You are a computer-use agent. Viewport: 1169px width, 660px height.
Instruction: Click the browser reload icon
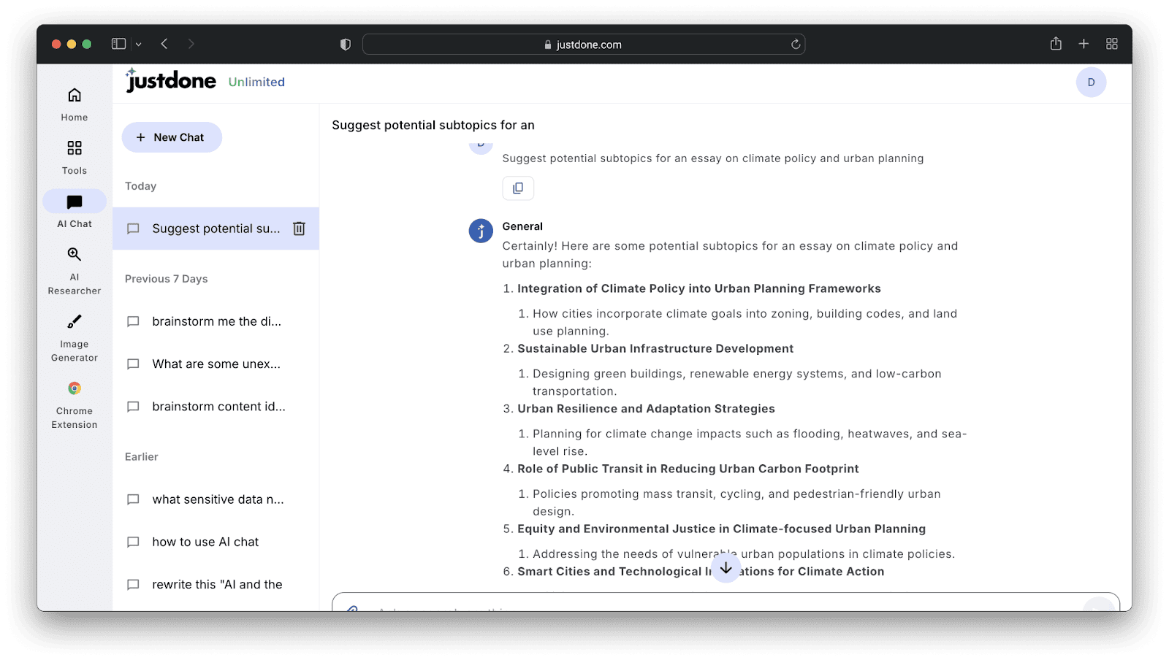tap(796, 45)
